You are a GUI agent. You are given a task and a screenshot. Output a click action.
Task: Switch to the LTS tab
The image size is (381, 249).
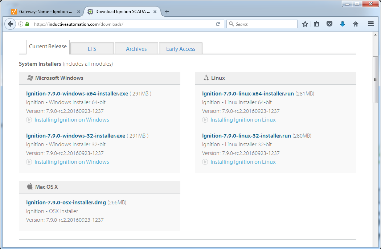[92, 49]
